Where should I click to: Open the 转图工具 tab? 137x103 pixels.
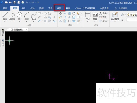coord(104,9)
